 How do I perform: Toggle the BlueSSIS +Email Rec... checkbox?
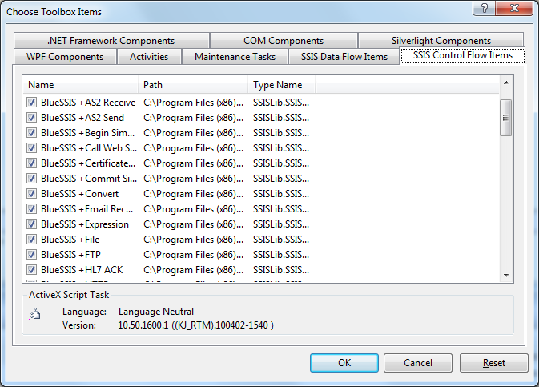31,209
